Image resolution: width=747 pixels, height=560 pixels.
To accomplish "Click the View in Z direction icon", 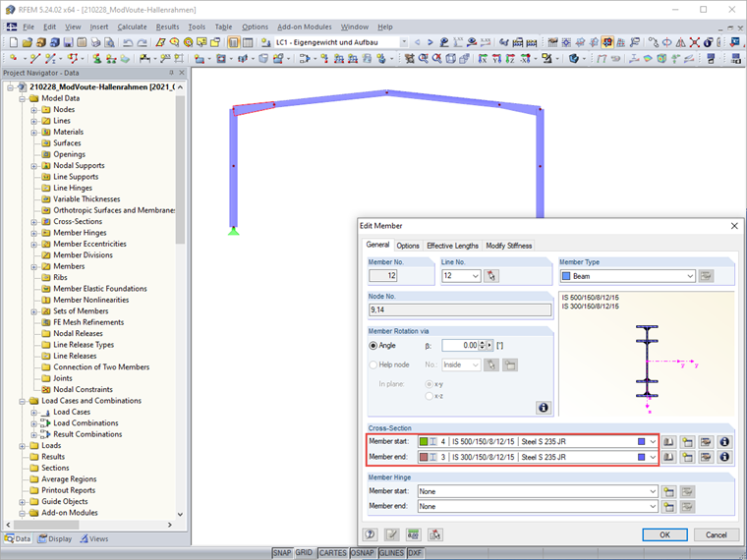I will tap(510, 59).
